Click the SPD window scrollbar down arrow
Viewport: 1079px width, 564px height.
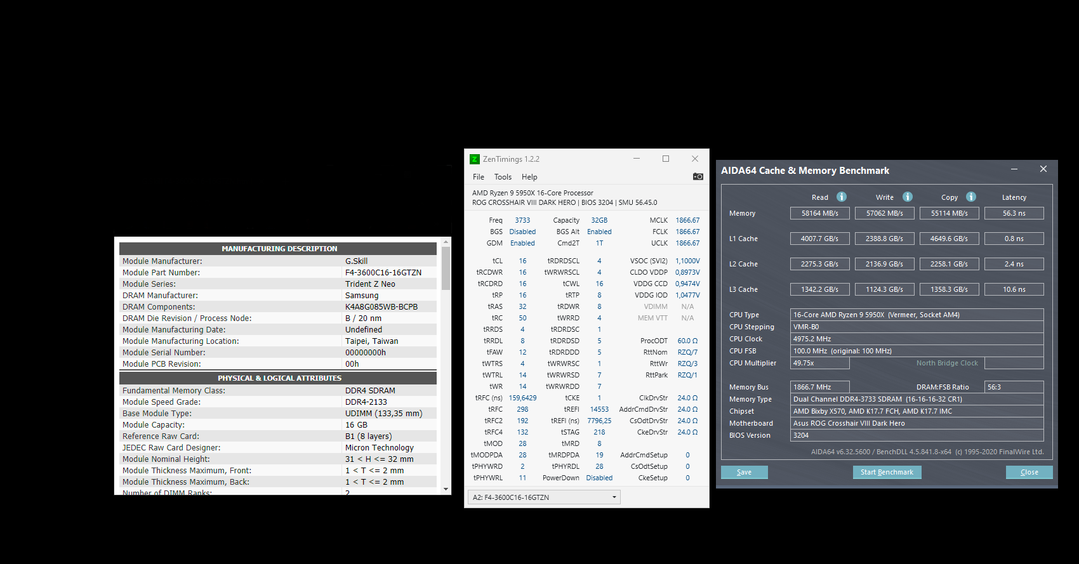tap(446, 489)
